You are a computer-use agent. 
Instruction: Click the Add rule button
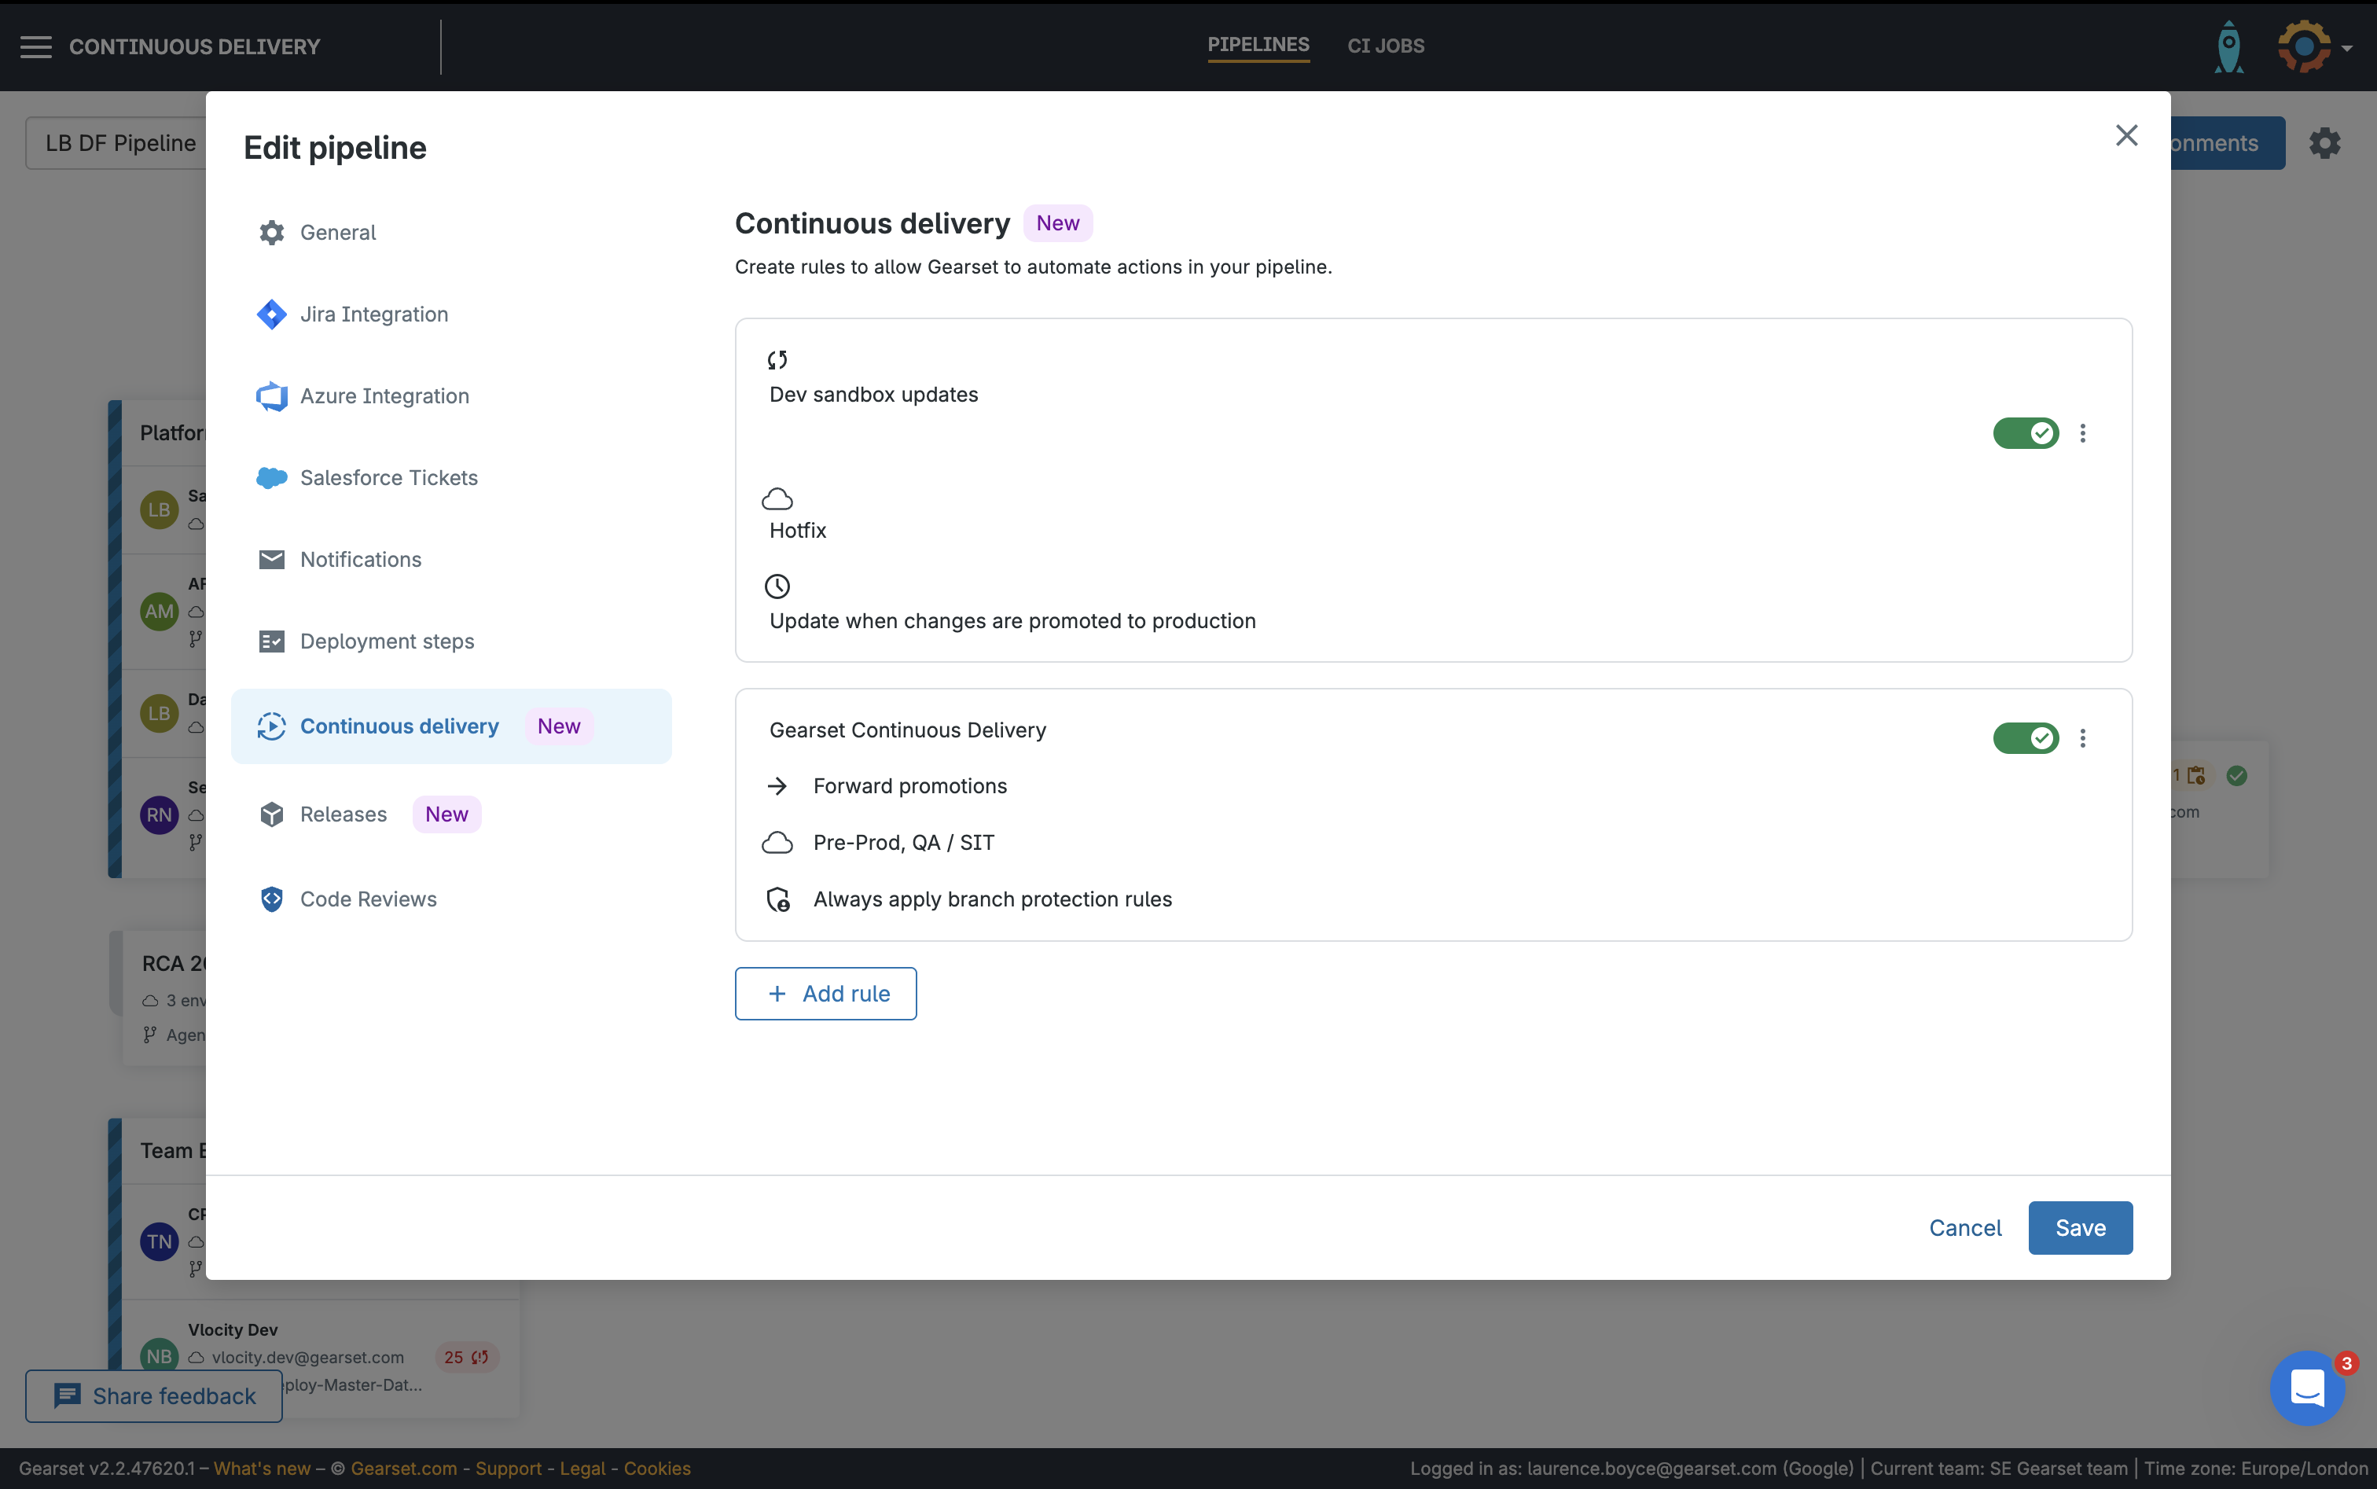[825, 994]
